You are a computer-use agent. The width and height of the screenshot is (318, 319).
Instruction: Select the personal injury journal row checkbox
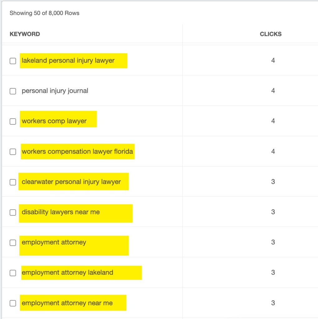(x=13, y=91)
